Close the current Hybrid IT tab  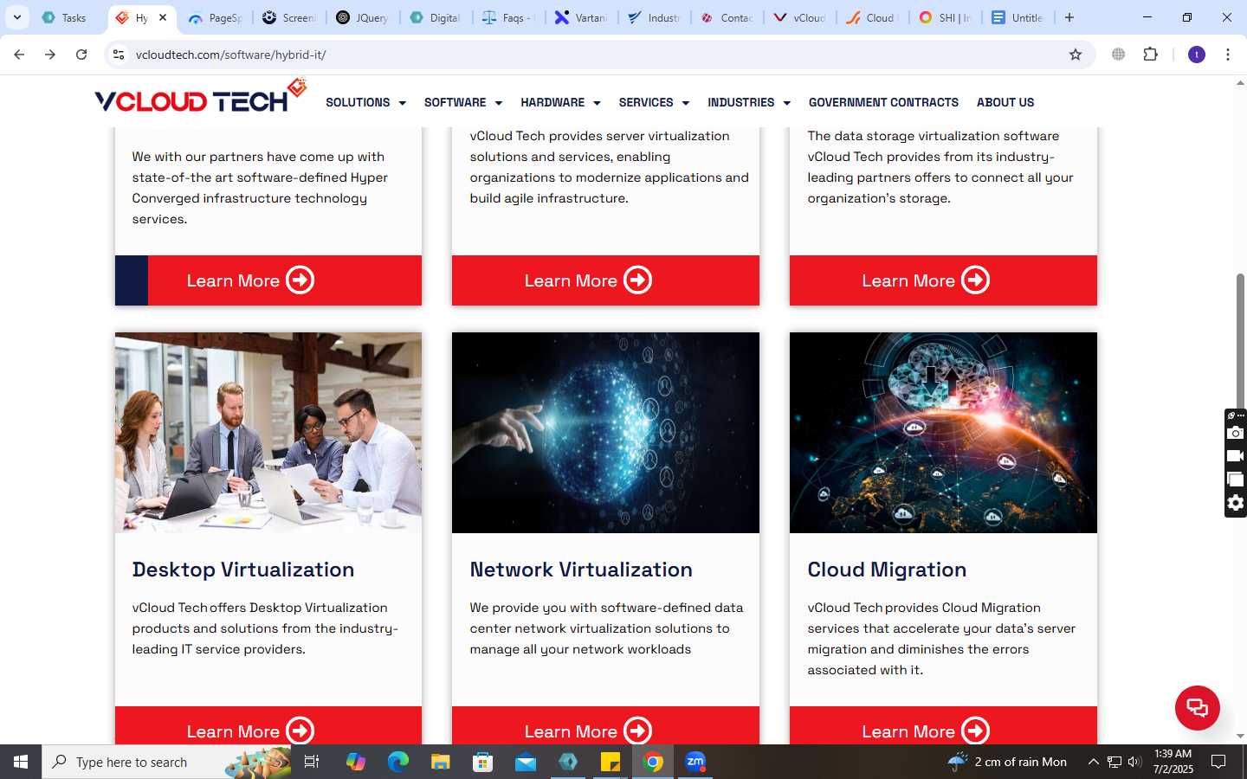163,17
